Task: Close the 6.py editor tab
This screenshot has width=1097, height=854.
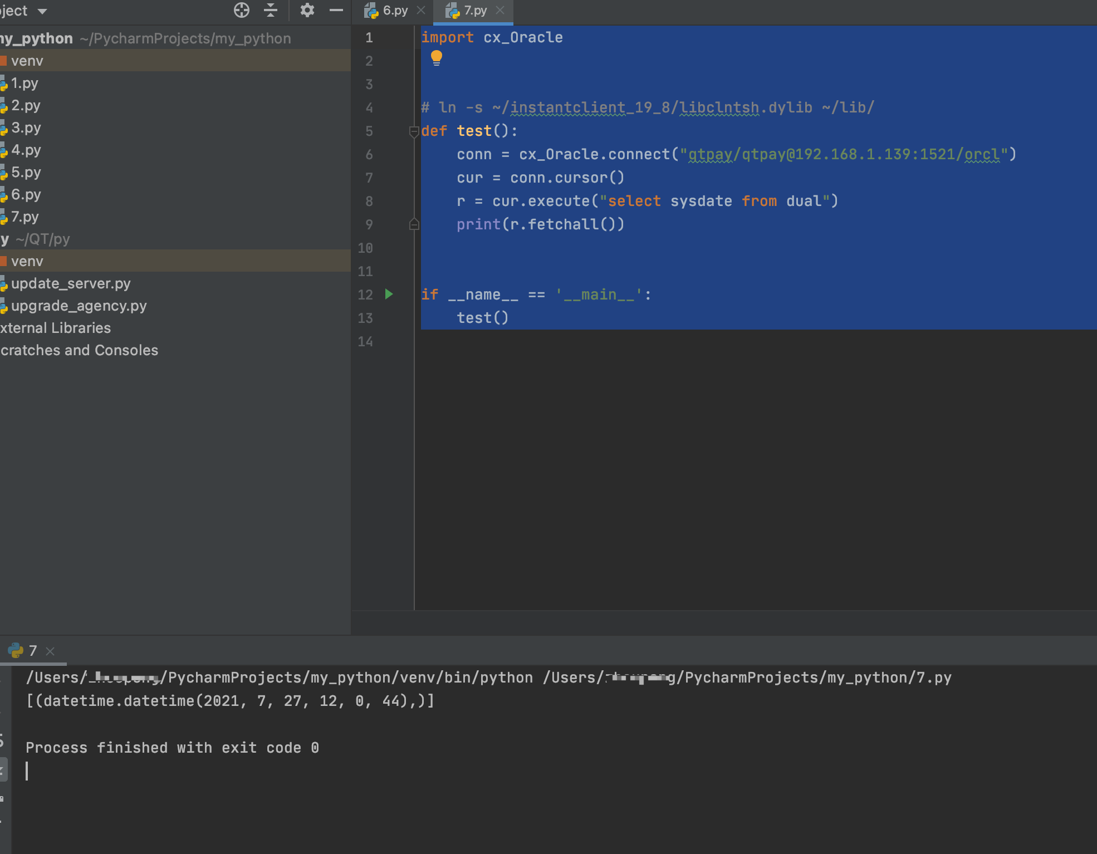Action: click(x=421, y=10)
